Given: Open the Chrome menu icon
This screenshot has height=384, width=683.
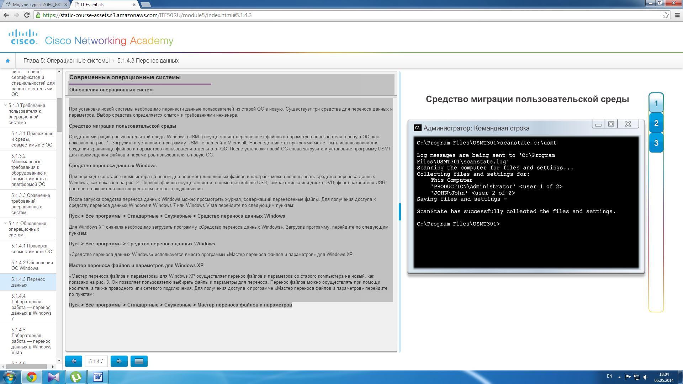Looking at the screenshot, I should [x=677, y=15].
